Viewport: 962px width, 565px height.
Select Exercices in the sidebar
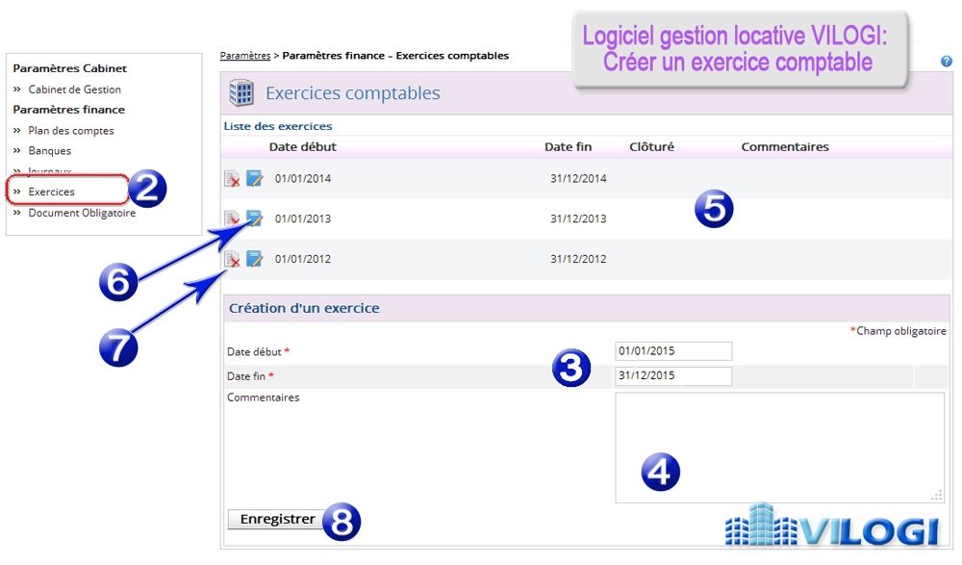coord(52,192)
